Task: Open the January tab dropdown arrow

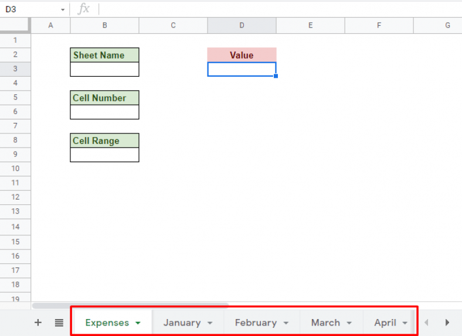Action: [210, 323]
